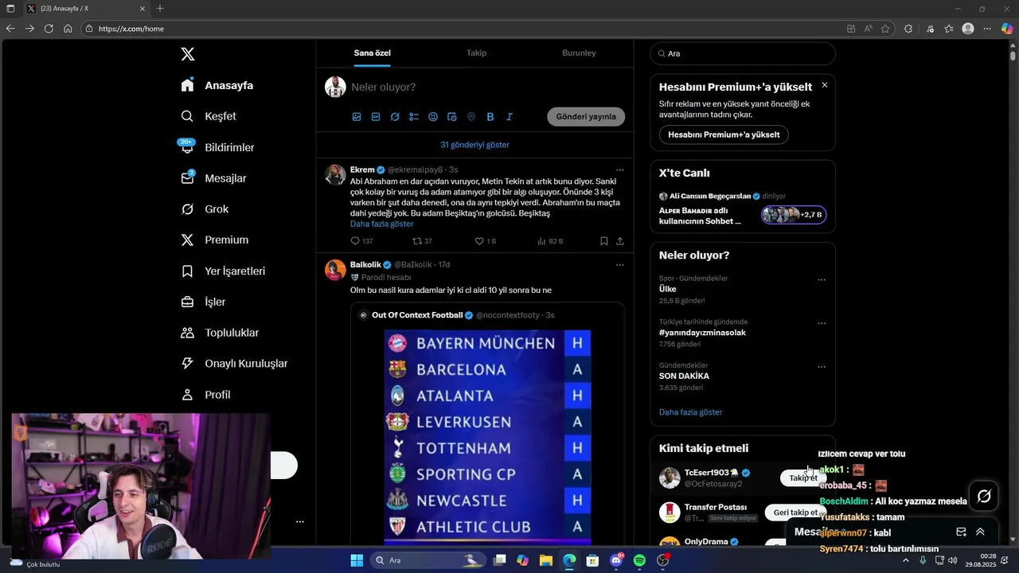This screenshot has width=1019, height=573.
Task: Add a GIF to post
Action: [376, 117]
